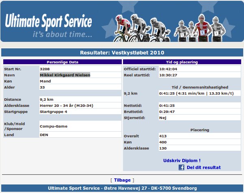Click the Personlige Data header
The height and width of the screenshot is (193, 244).
pyautogui.click(x=63, y=62)
